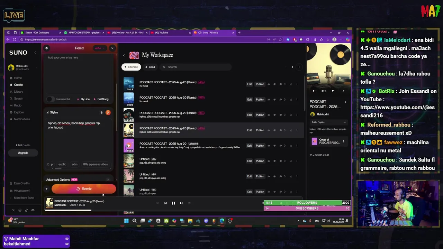Open the What's new? link
Image resolution: width=443 pixels, height=249 pixels.
[20, 191]
